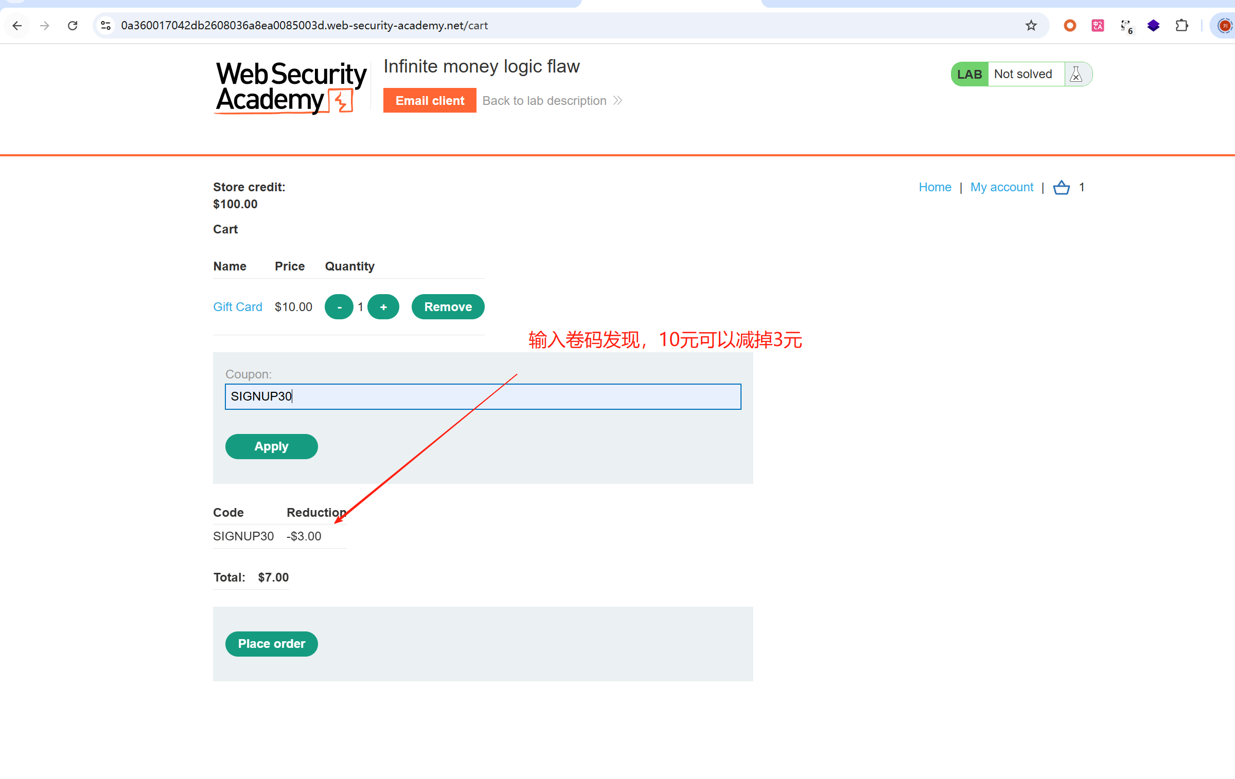Remove Gift Card from cart
1235x779 pixels.
coord(448,307)
